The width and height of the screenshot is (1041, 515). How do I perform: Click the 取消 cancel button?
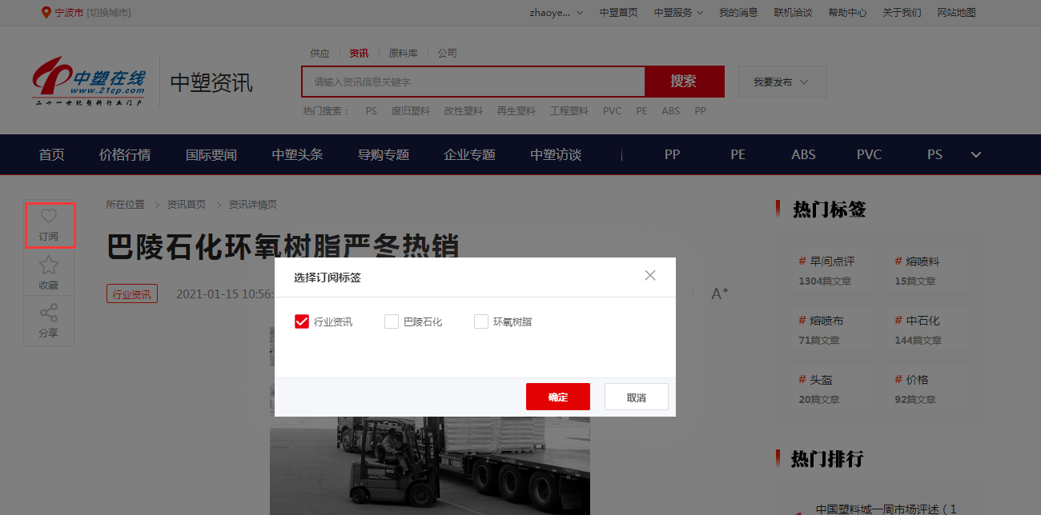[637, 397]
